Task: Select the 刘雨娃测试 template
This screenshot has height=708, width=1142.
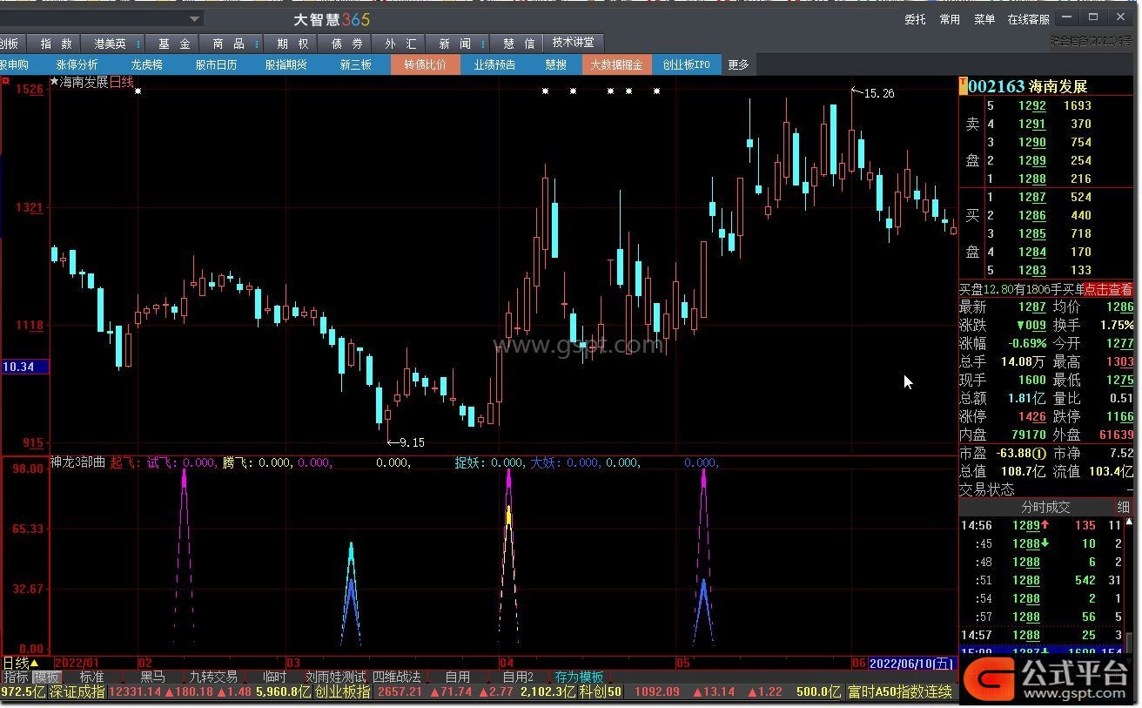Action: 335,677
